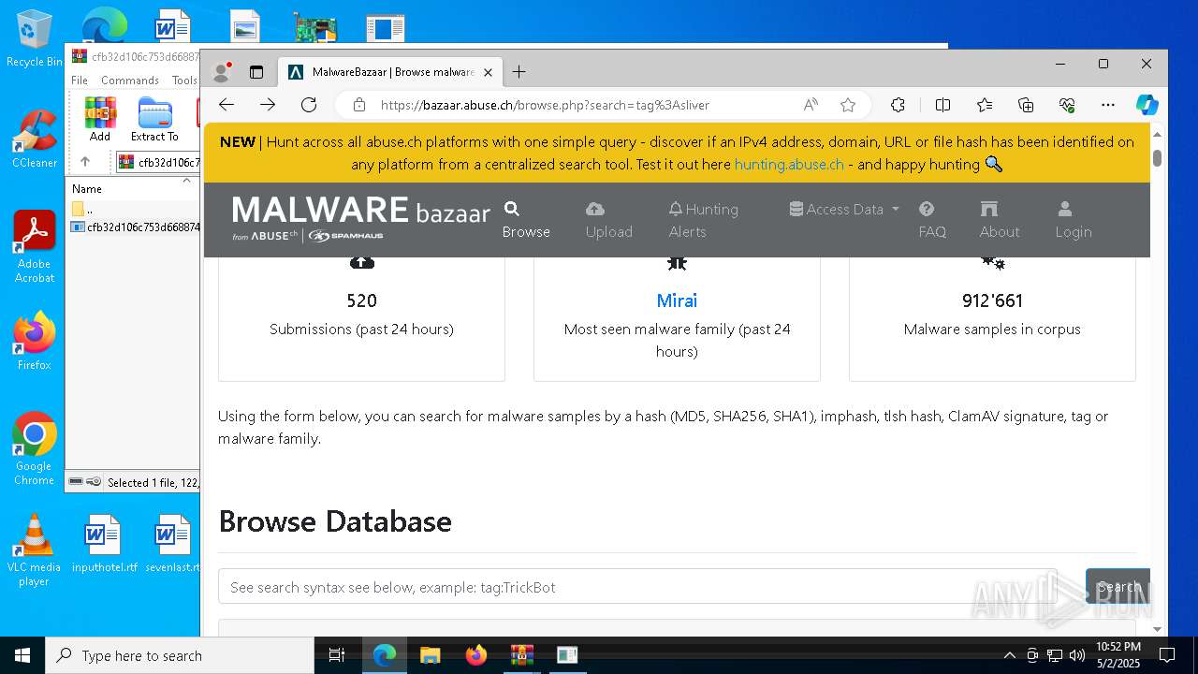The width and height of the screenshot is (1198, 674).
Task: Open the Windows Start menu
Action: [22, 655]
